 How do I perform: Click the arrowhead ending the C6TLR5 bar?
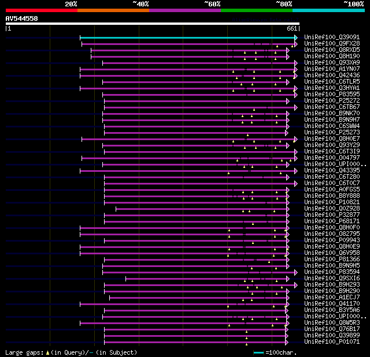tap(288, 82)
